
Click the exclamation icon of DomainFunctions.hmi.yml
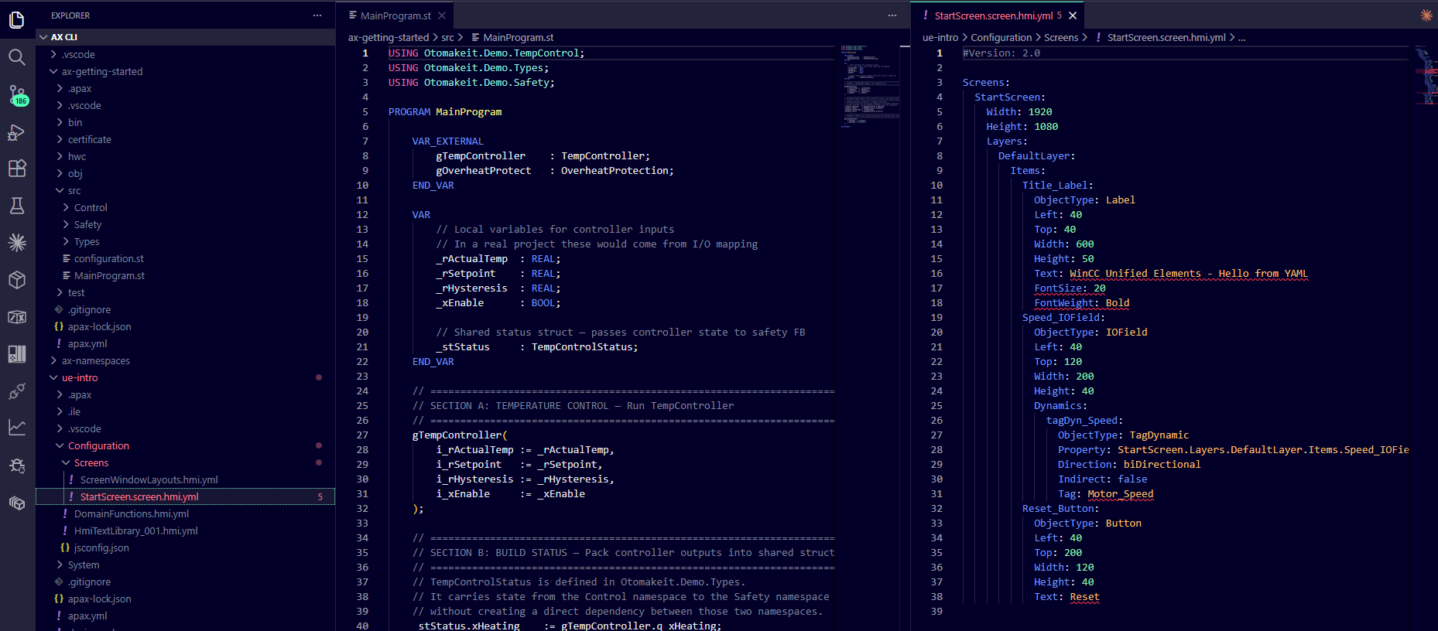pos(65,514)
